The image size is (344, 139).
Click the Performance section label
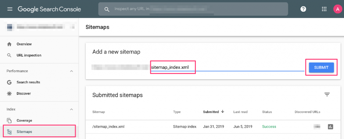pyautogui.click(x=17, y=71)
